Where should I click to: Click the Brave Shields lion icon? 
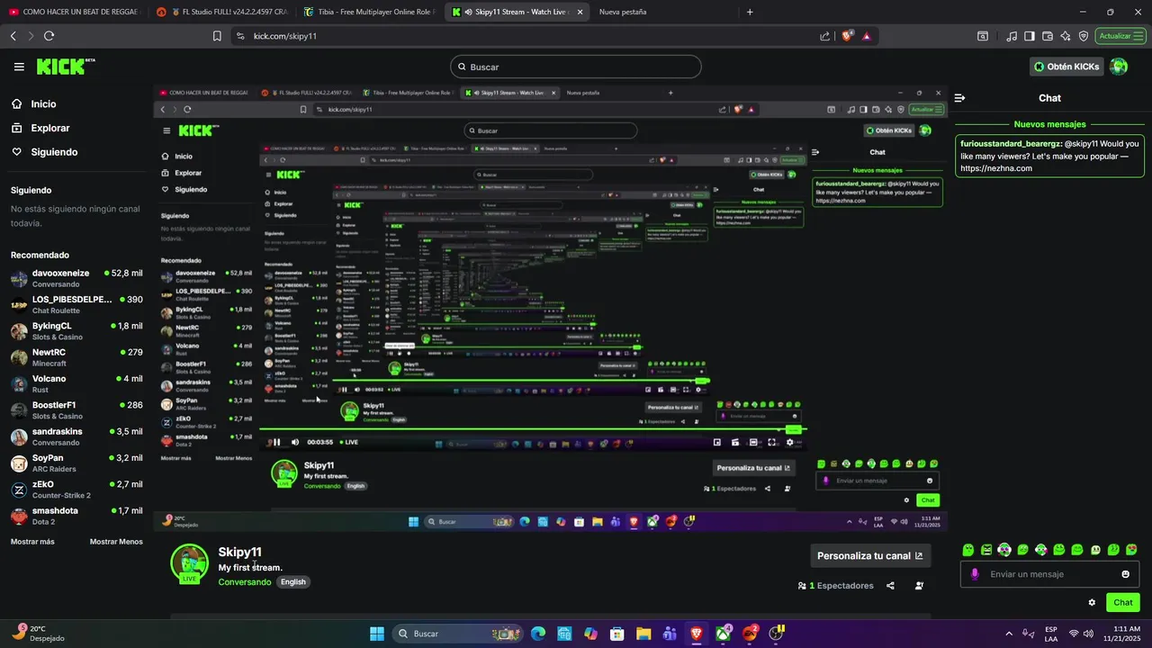point(847,36)
